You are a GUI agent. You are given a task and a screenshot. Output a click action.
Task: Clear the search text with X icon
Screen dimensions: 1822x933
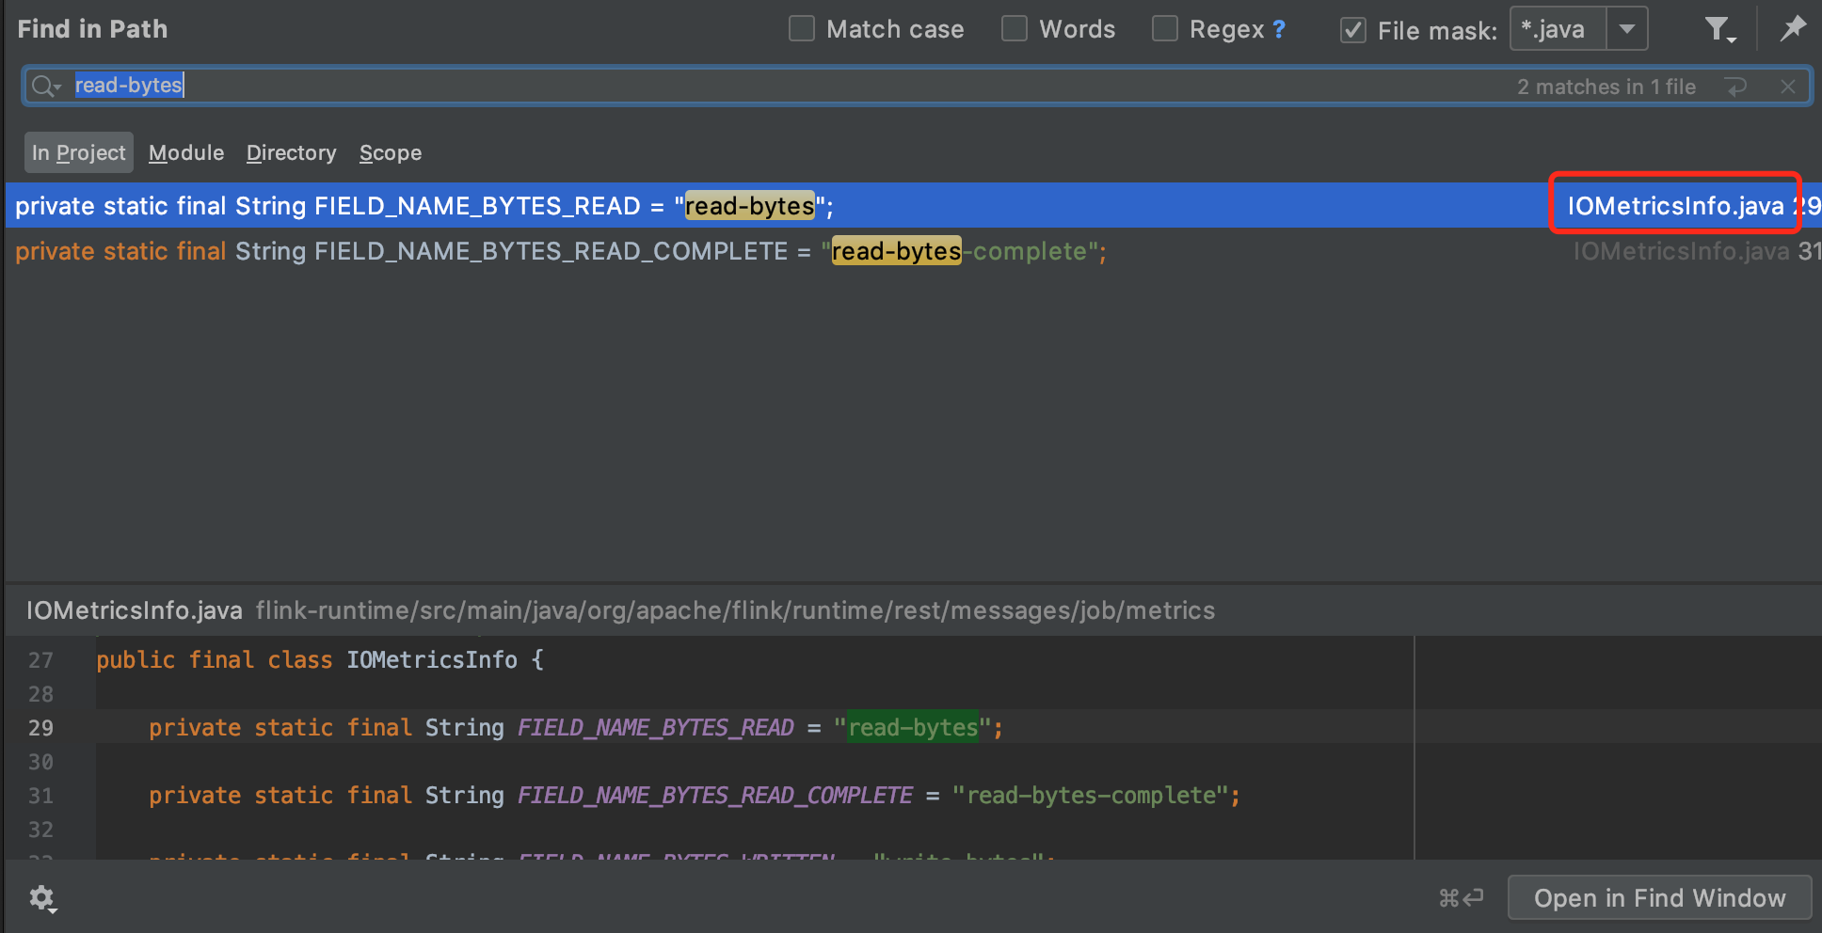(1787, 87)
